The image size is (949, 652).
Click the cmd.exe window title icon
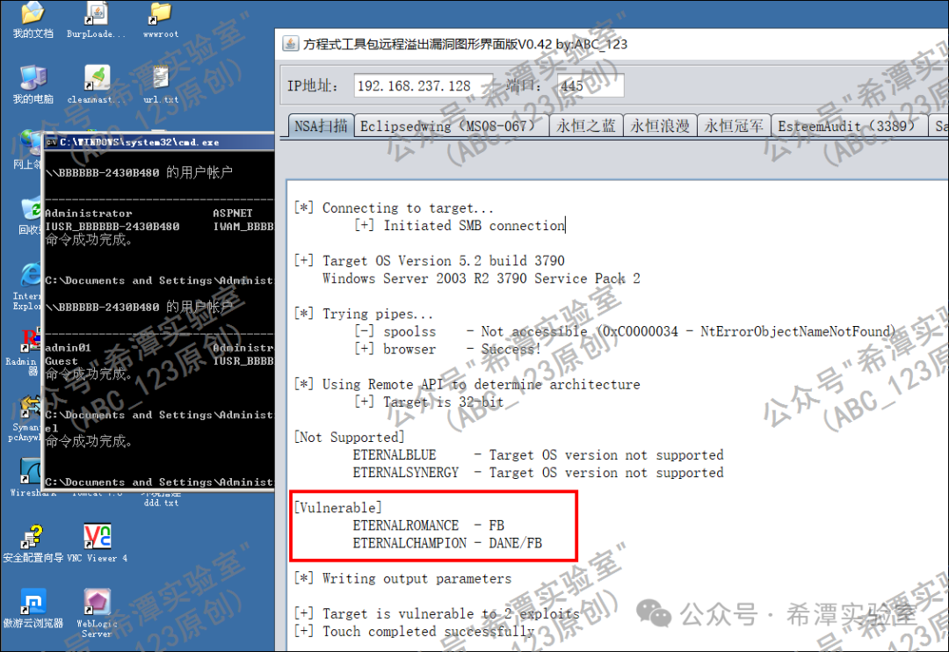coord(52,142)
